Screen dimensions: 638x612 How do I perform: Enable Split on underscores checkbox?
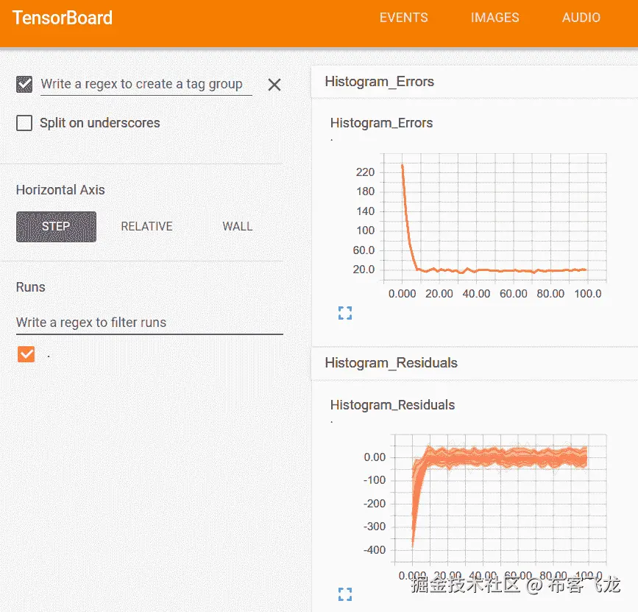24,122
